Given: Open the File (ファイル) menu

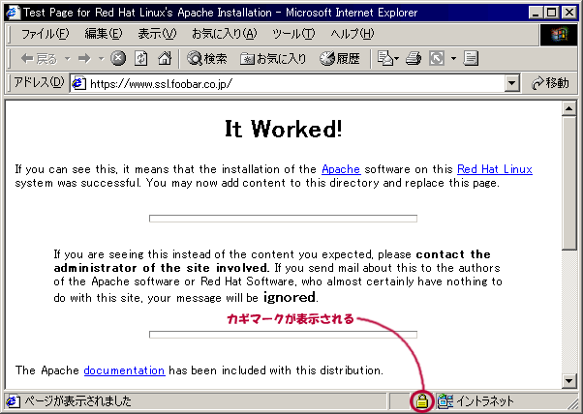Looking at the screenshot, I should coord(45,34).
